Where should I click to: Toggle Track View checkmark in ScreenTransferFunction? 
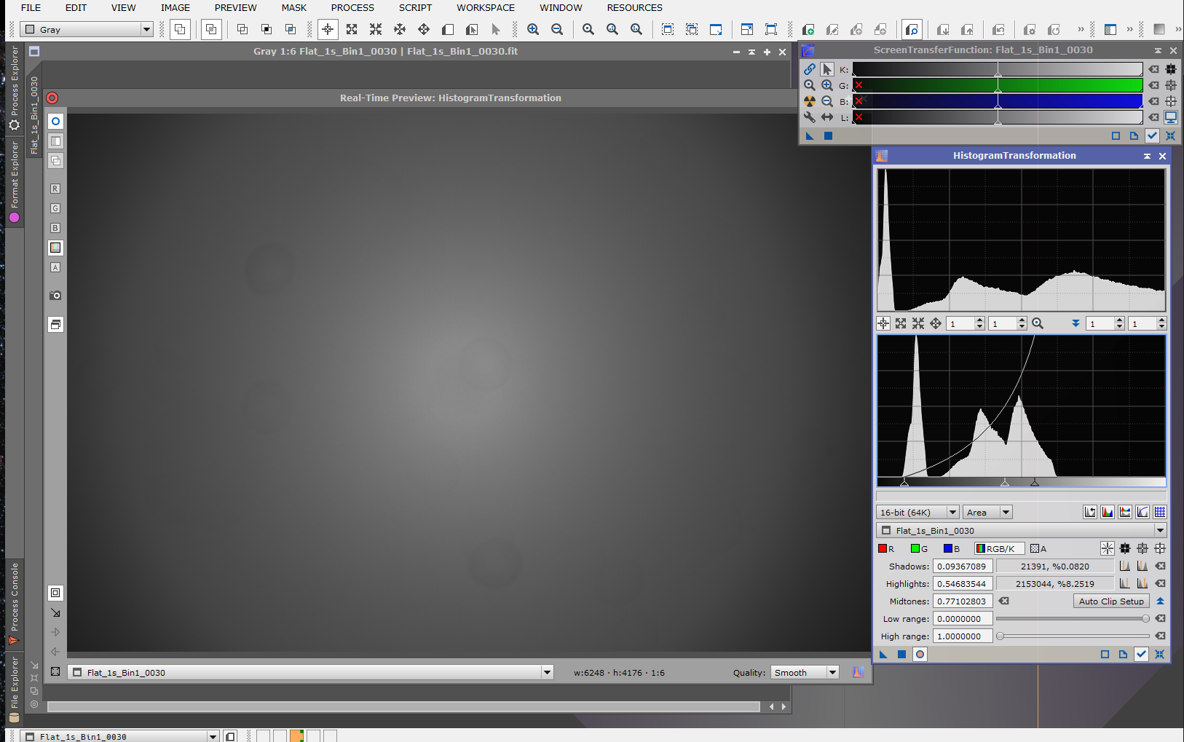pos(1152,135)
